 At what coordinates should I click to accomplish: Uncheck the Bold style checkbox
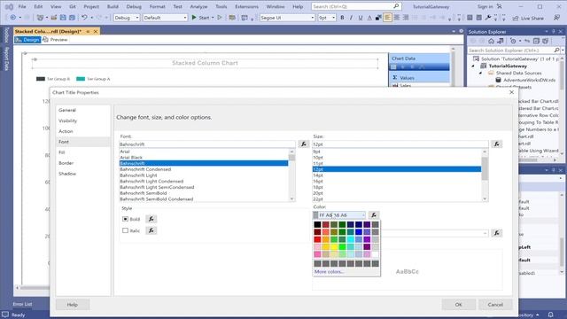click(125, 219)
